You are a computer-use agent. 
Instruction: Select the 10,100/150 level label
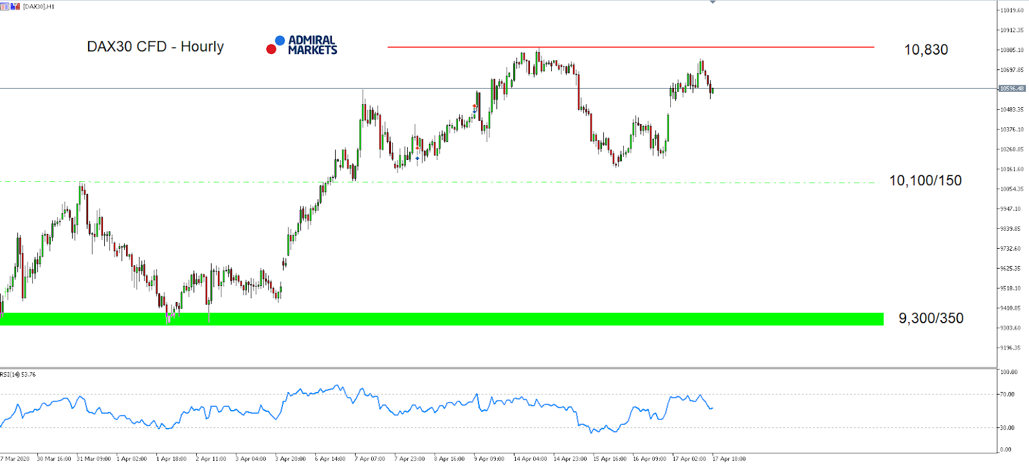coord(925,181)
